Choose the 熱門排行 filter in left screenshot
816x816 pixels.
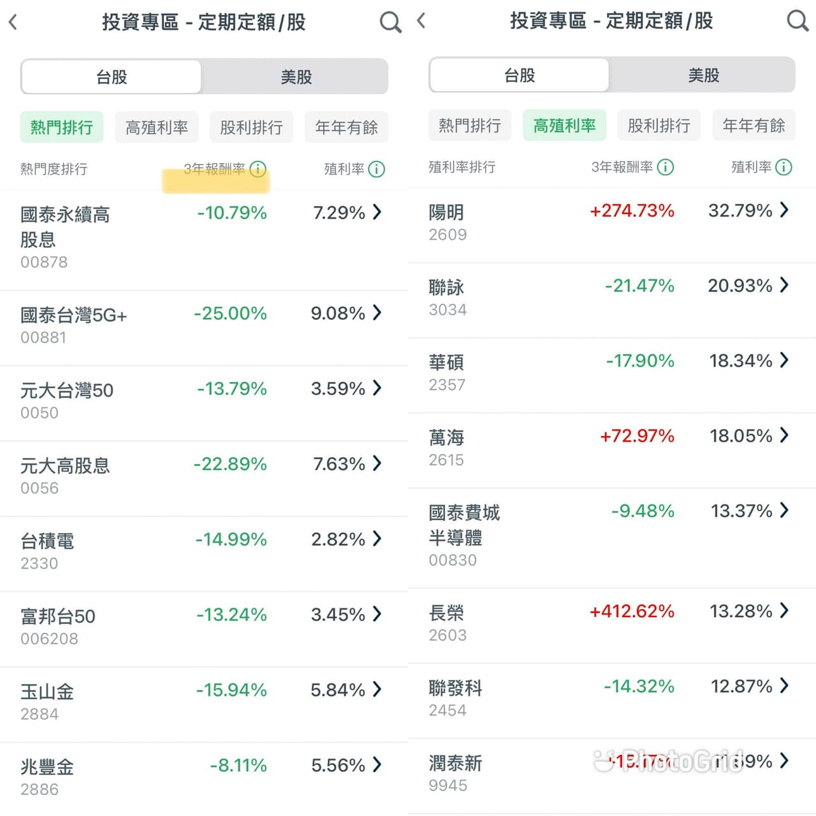click(x=62, y=127)
